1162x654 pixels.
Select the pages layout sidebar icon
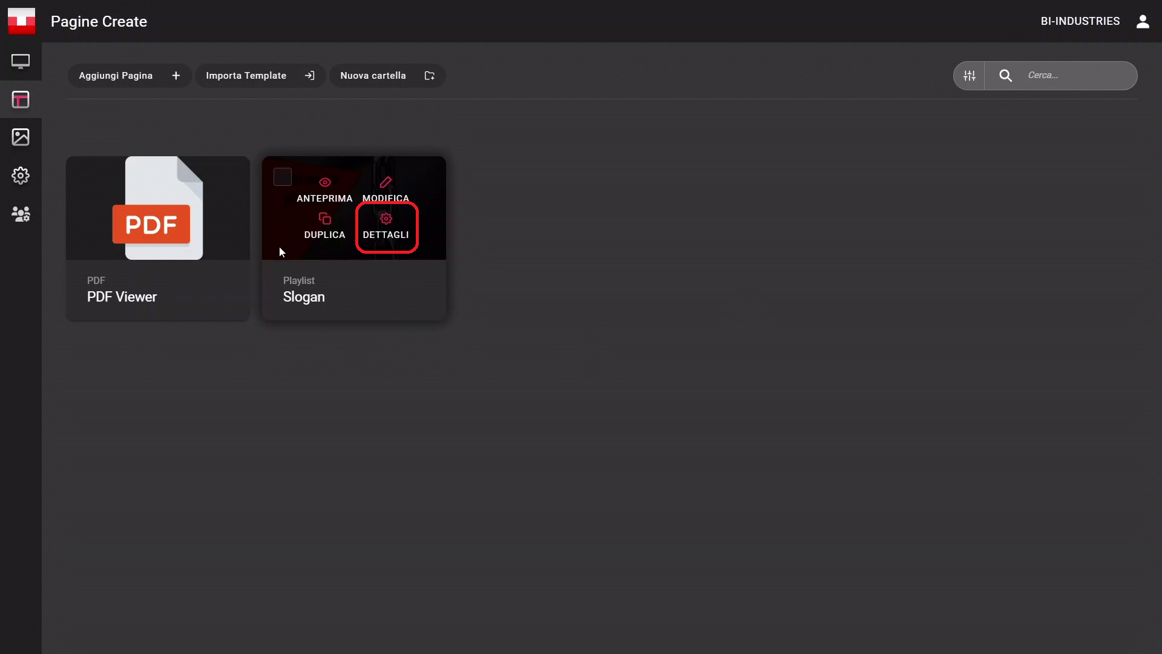[21, 99]
